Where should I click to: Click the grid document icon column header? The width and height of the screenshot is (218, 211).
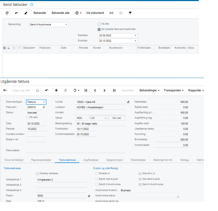coord(14,48)
